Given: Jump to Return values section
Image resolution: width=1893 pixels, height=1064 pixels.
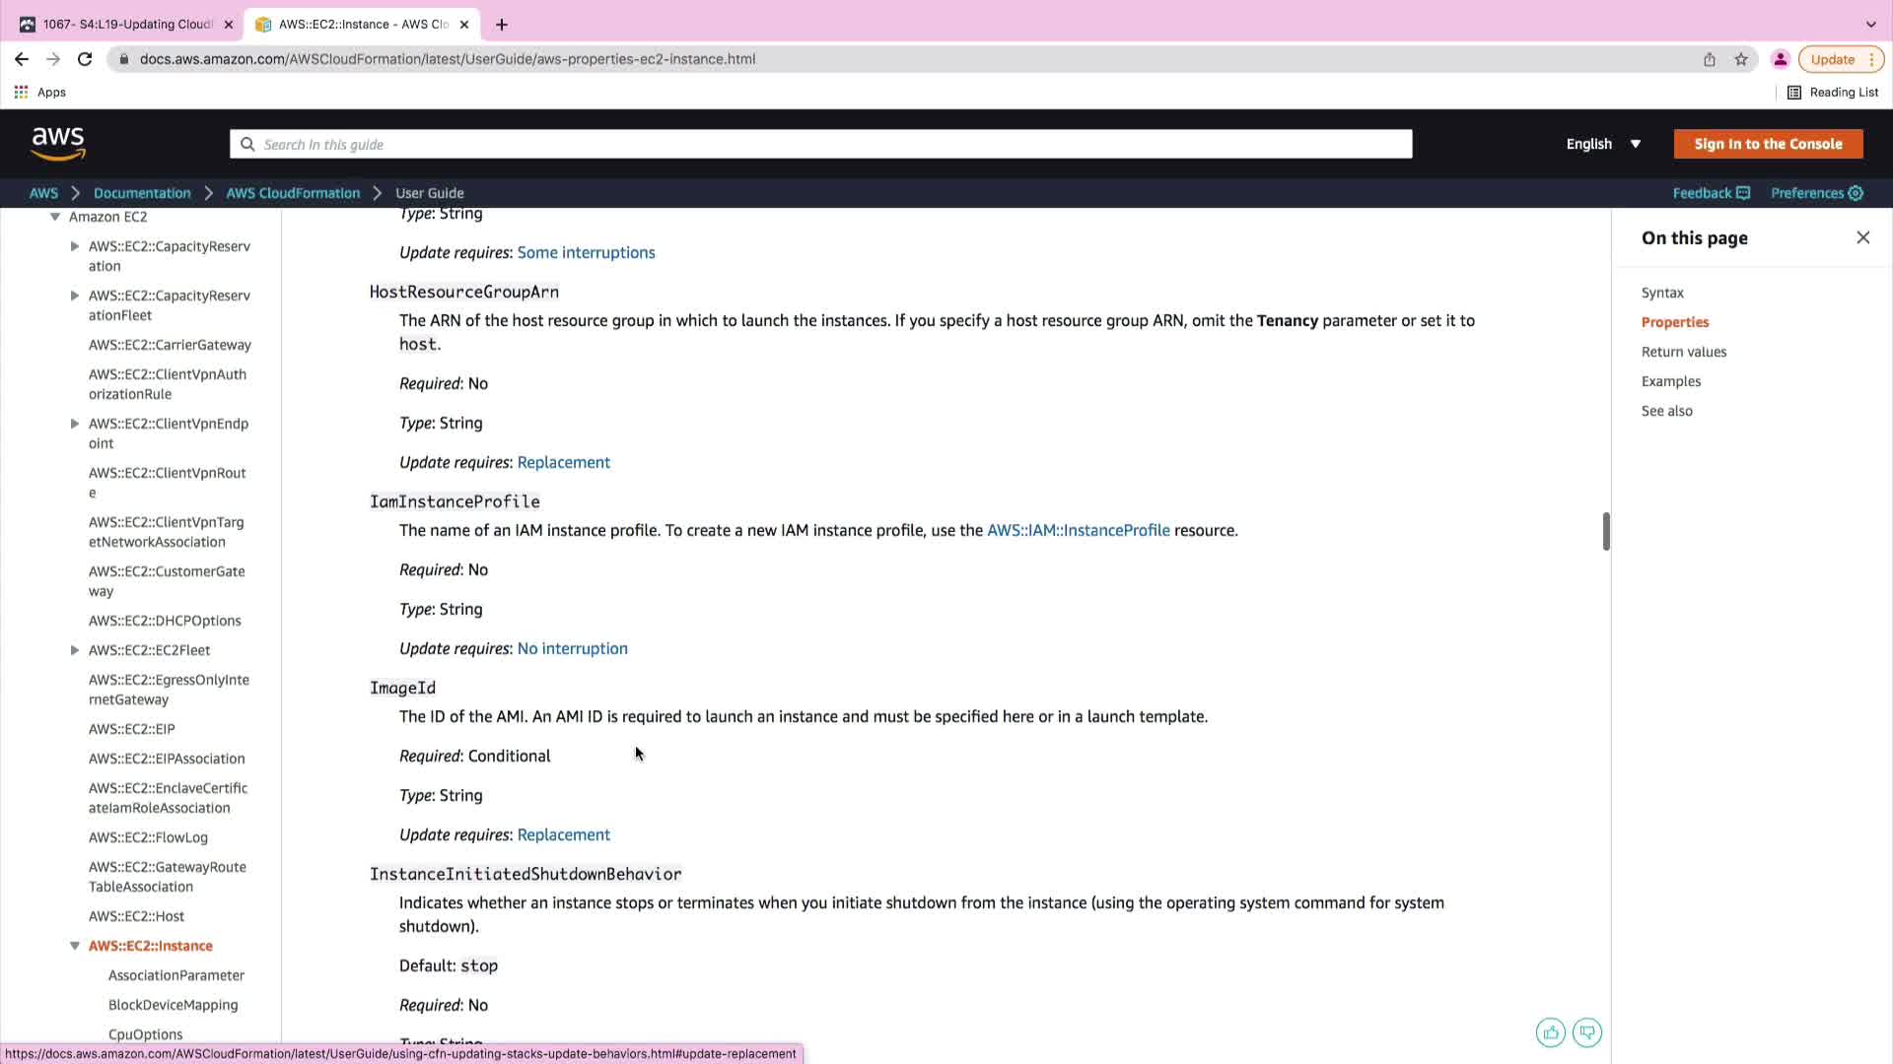Looking at the screenshot, I should [x=1683, y=352].
